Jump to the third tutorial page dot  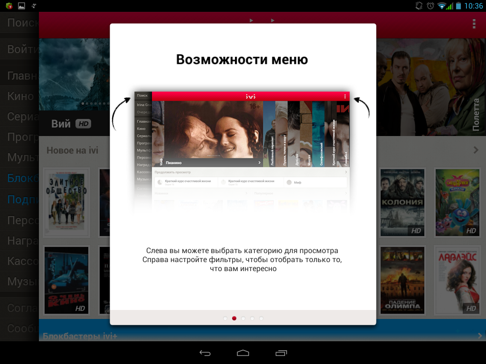tap(243, 318)
